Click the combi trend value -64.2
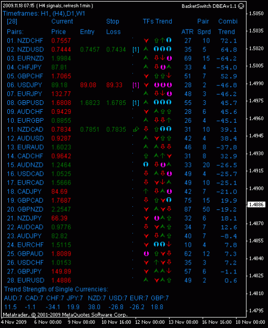 click(226, 59)
